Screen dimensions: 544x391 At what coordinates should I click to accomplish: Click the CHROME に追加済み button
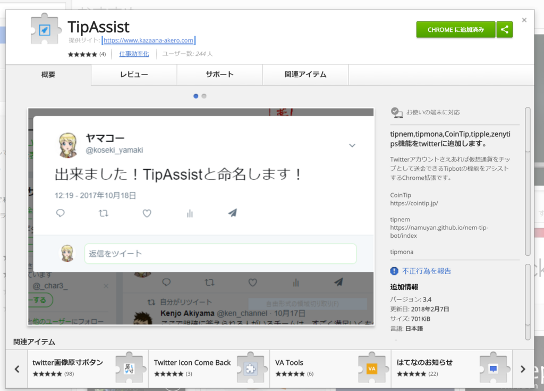pos(456,30)
